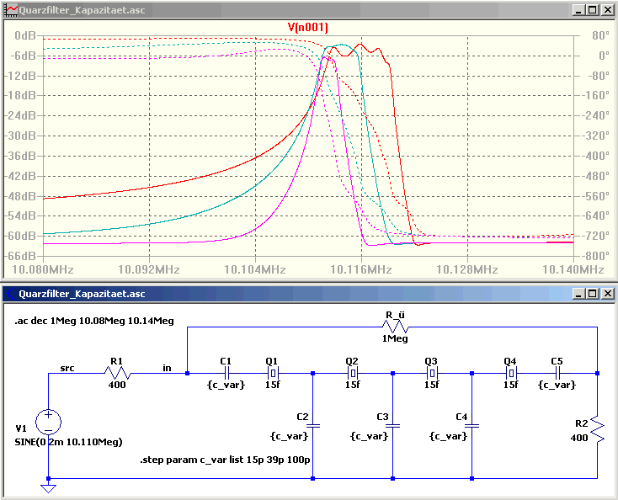This screenshot has height=500, width=618.
Task: Click {c_var} value beside C4
Action: (x=449, y=436)
